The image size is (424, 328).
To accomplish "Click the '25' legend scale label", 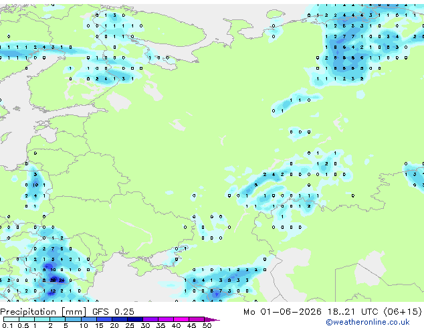I will click(x=130, y=325).
